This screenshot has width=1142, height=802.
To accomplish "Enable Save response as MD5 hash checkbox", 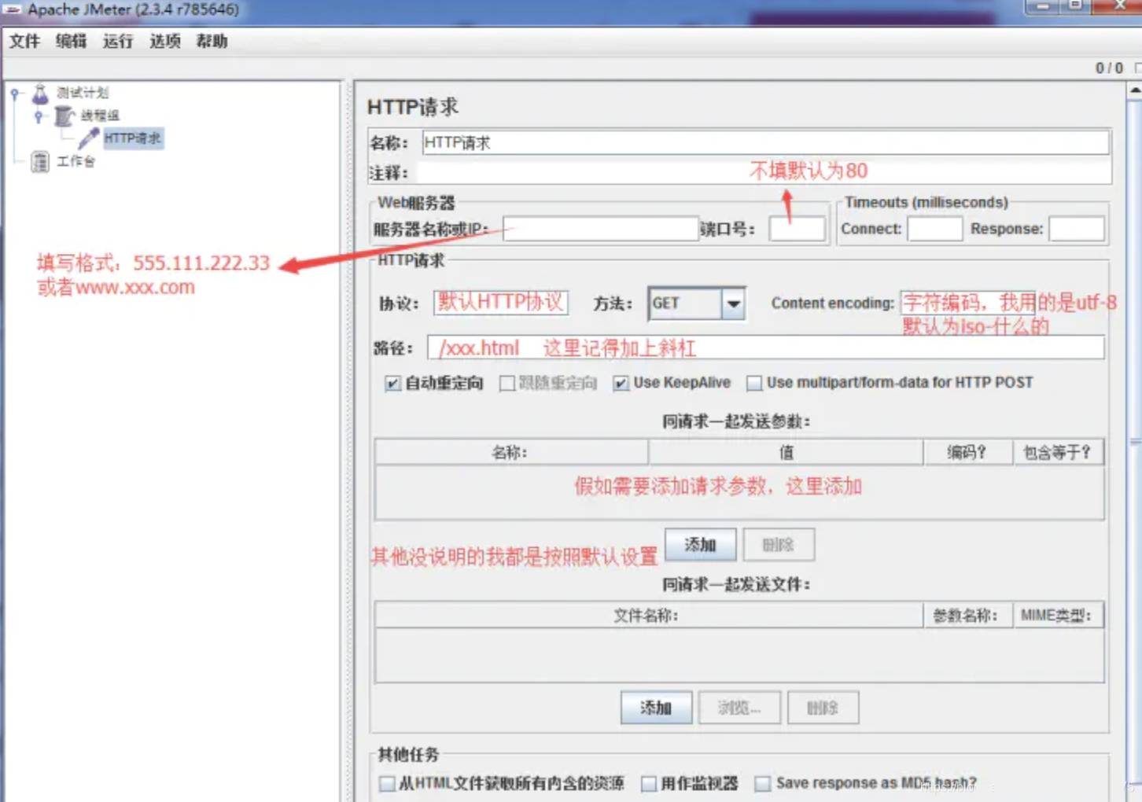I will click(762, 784).
